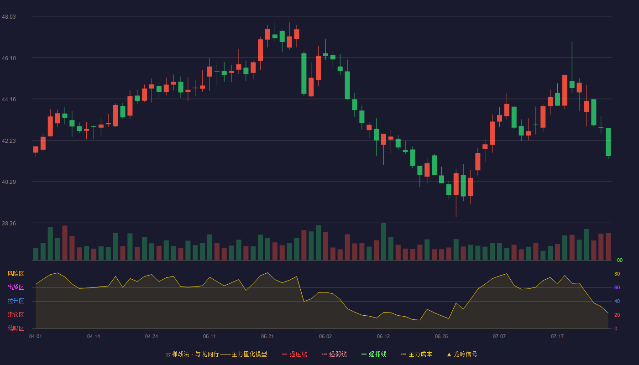Click the 05-11 date label
639x365 pixels.
[210, 336]
